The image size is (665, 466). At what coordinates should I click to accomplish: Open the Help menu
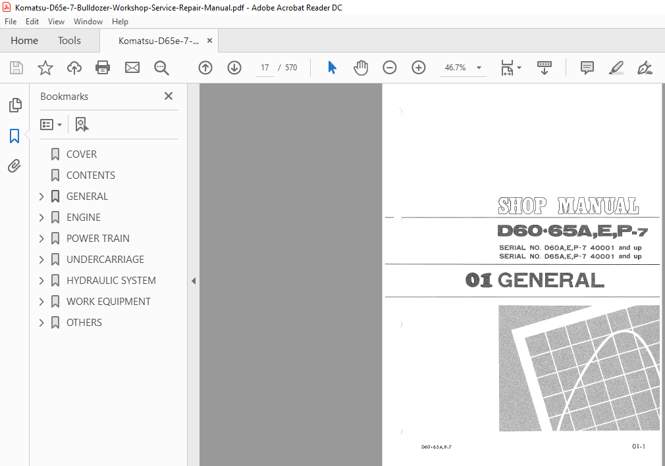pyautogui.click(x=120, y=22)
